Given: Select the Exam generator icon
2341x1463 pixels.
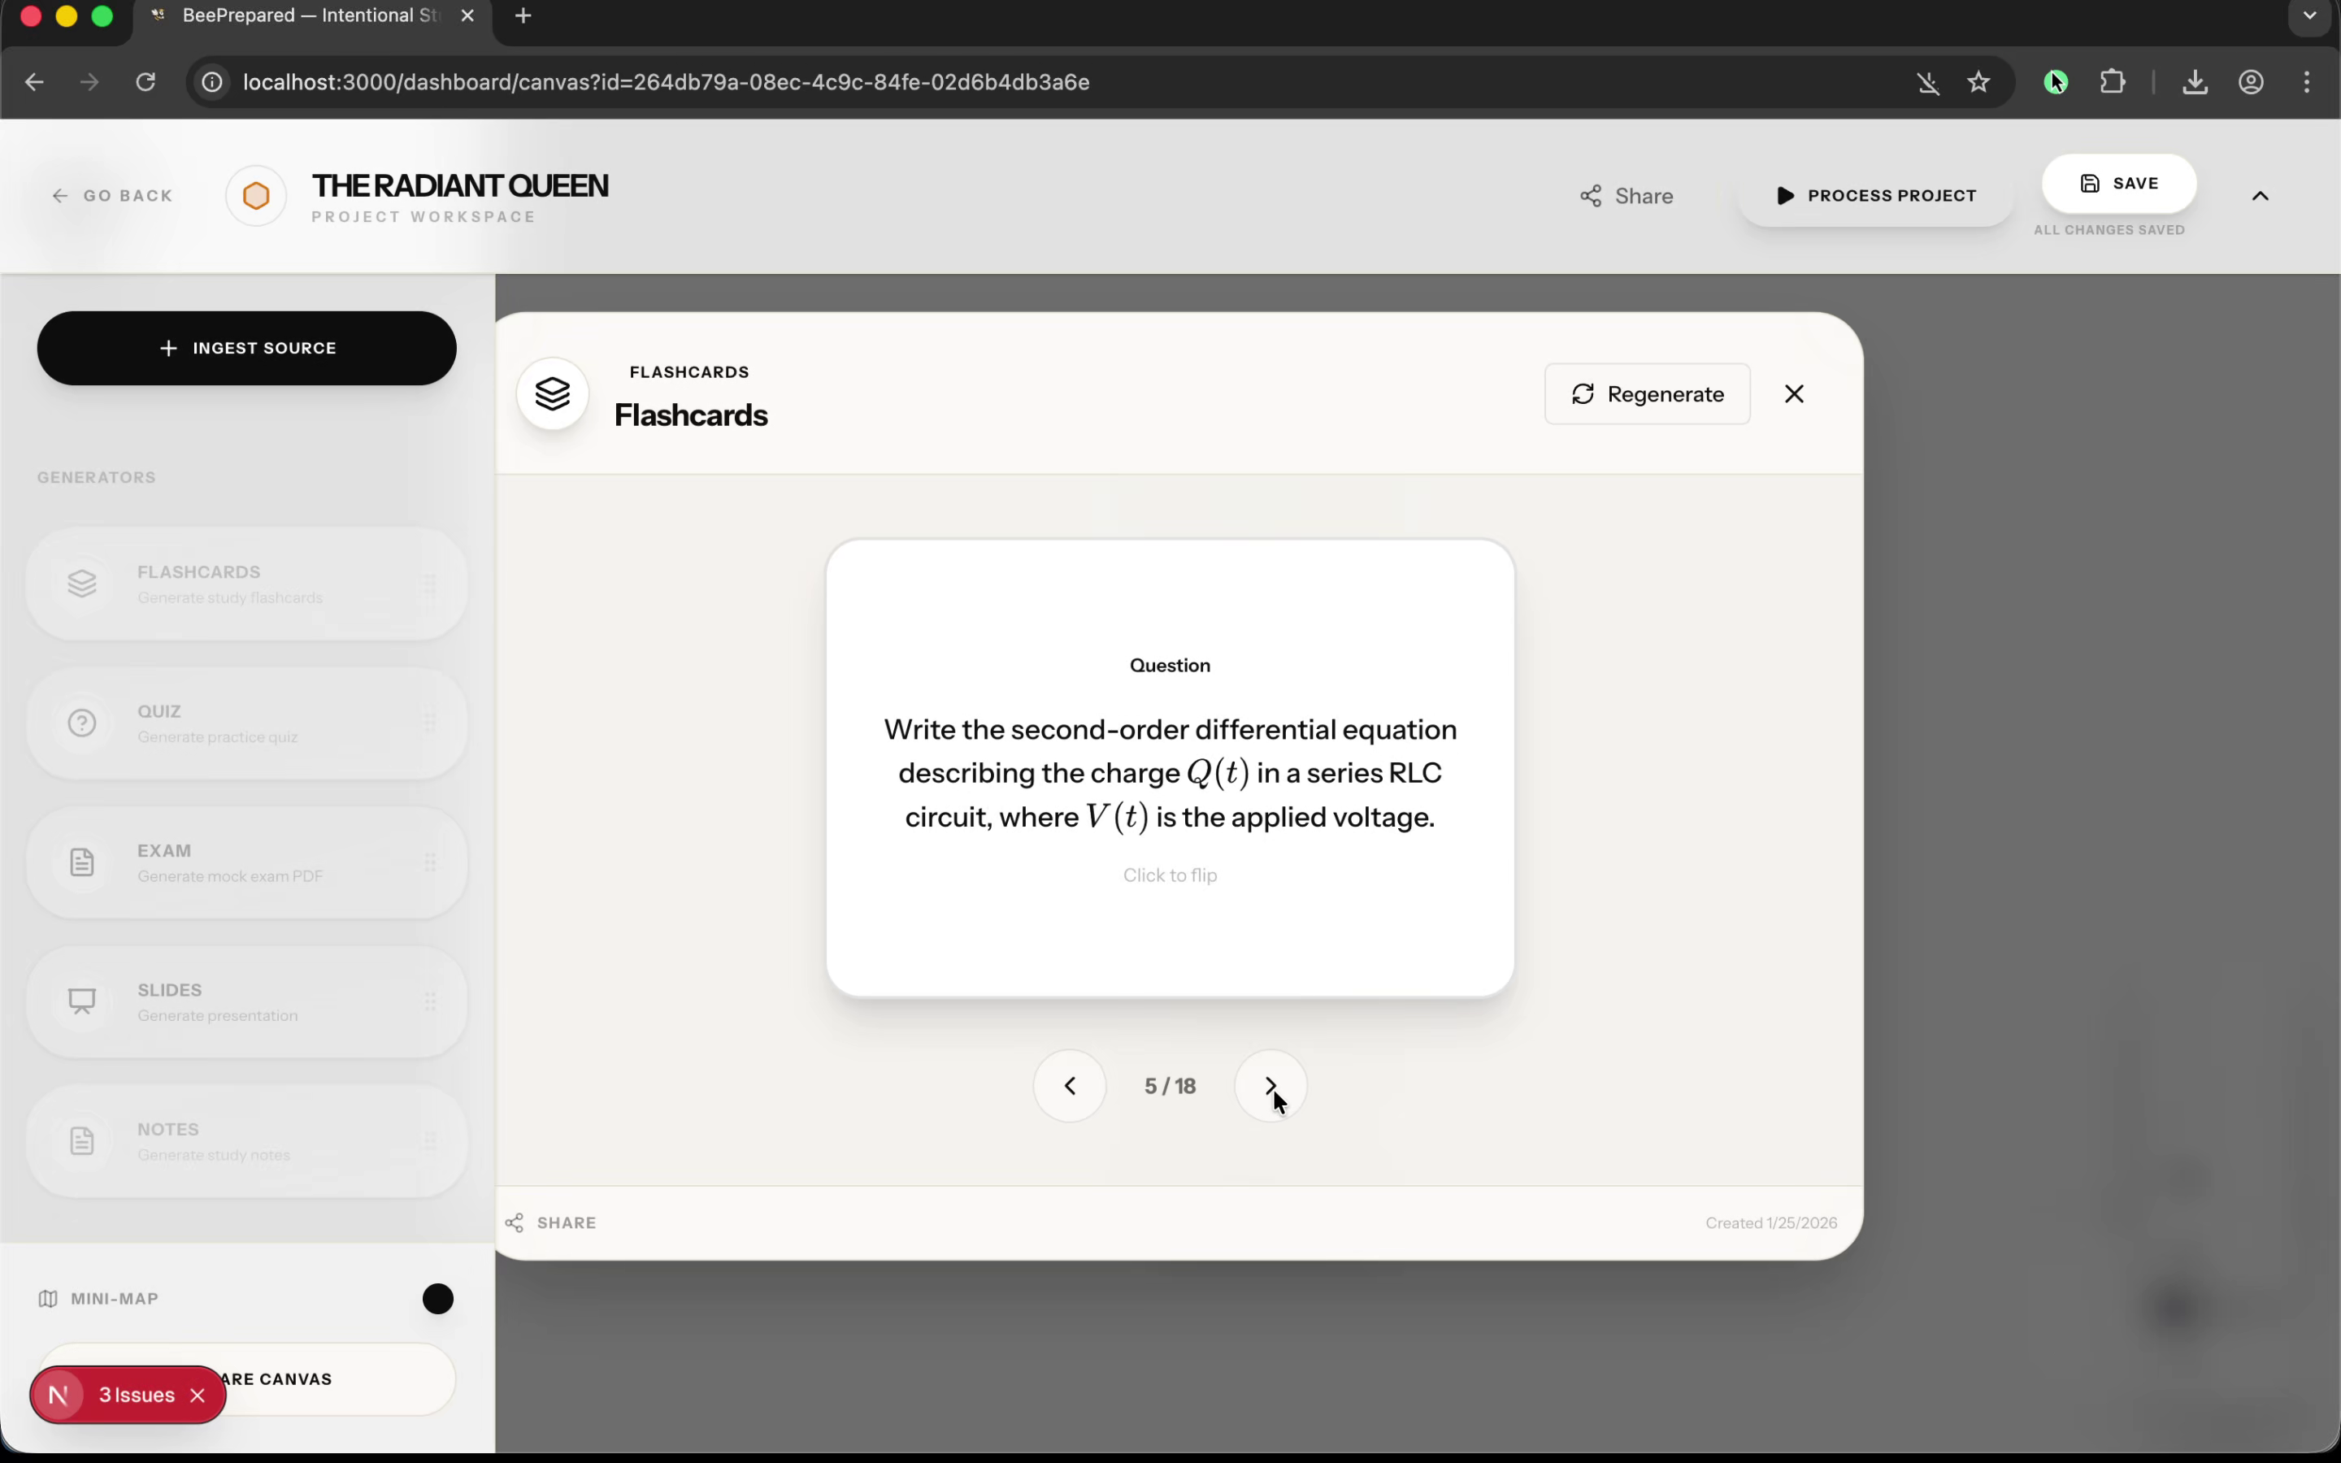Looking at the screenshot, I should pyautogui.click(x=82, y=862).
